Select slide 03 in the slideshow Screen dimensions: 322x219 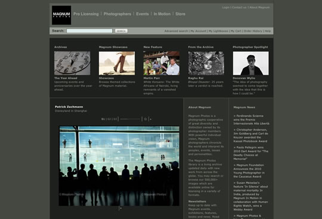[x=115, y=119]
